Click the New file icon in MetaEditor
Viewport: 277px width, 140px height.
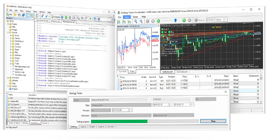click(9, 15)
